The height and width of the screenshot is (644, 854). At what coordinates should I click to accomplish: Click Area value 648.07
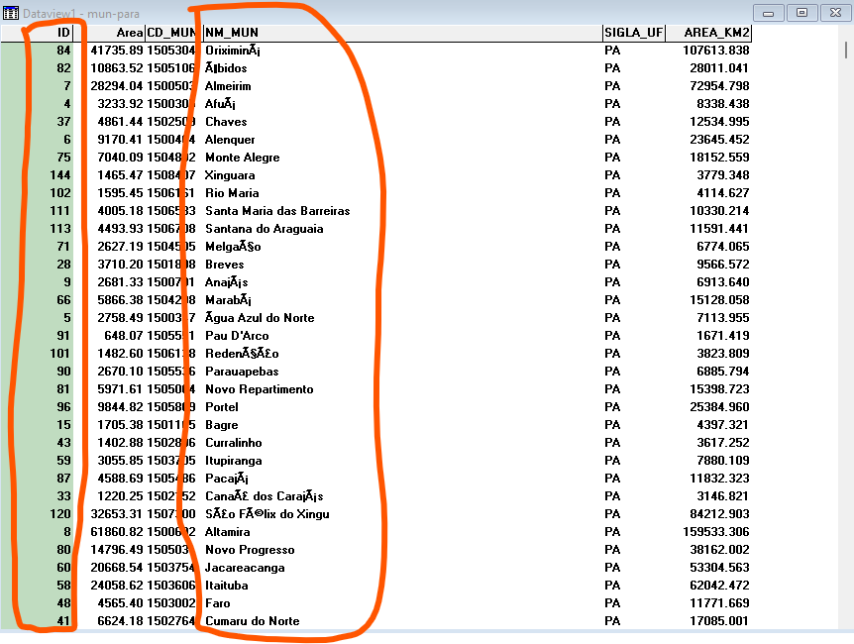(x=124, y=336)
